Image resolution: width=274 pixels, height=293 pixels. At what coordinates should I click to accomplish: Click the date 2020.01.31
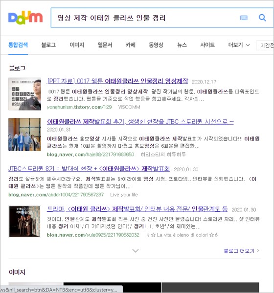(59, 130)
